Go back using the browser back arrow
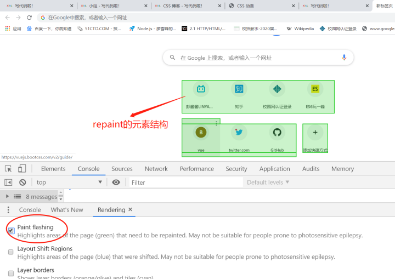This screenshot has height=279, width=395. tap(7, 18)
